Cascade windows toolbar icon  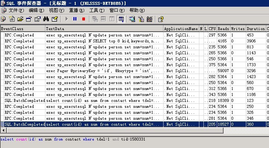tap(95, 19)
